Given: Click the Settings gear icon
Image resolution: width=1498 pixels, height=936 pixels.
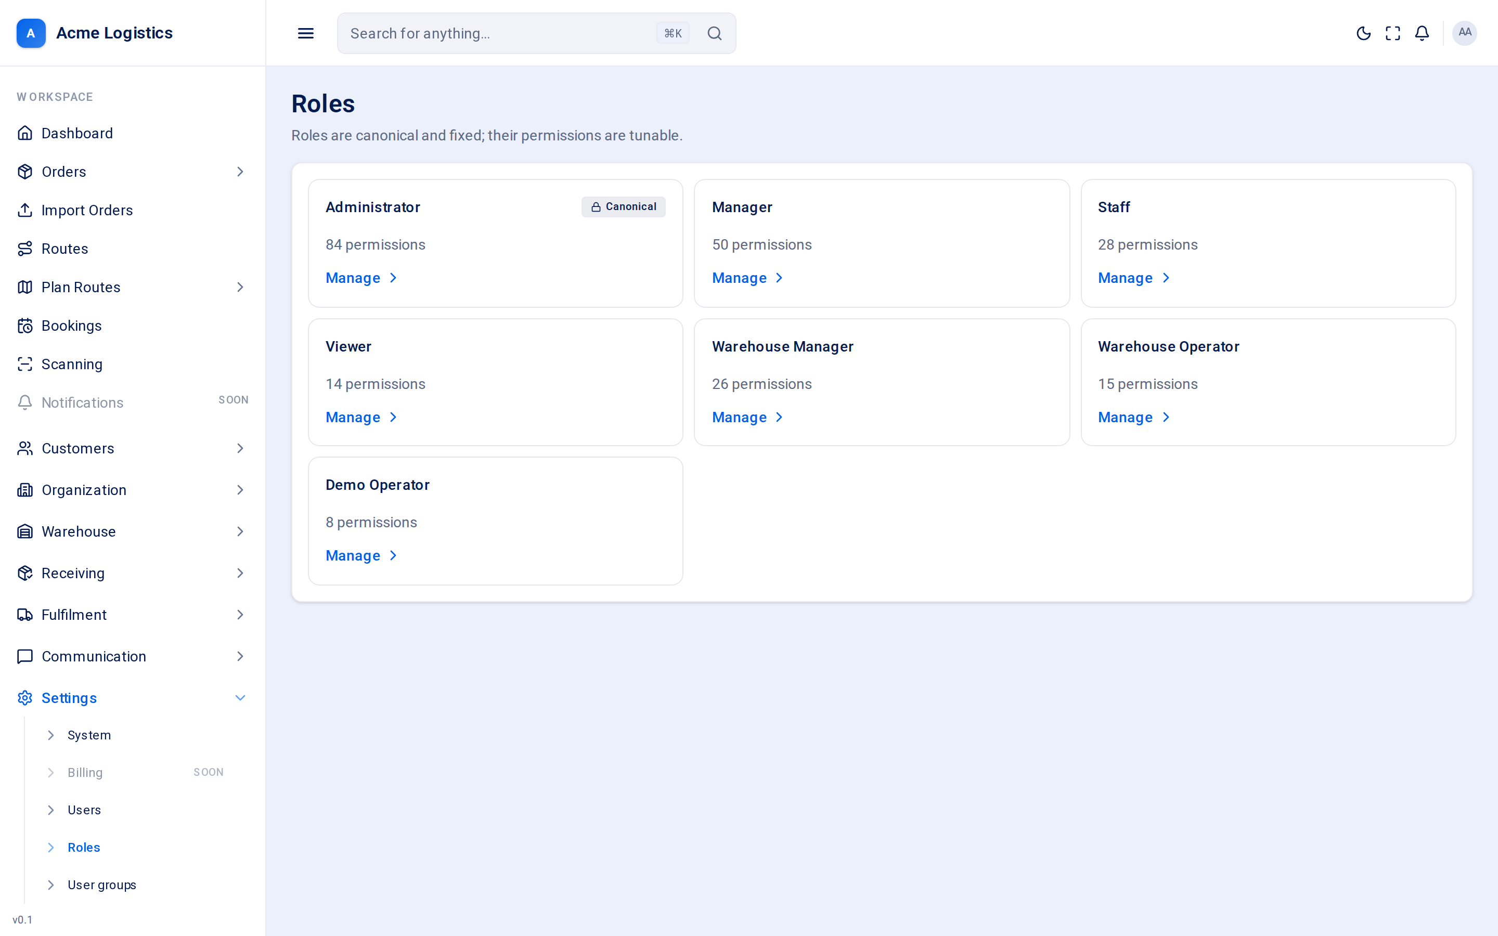Looking at the screenshot, I should pyautogui.click(x=25, y=698).
